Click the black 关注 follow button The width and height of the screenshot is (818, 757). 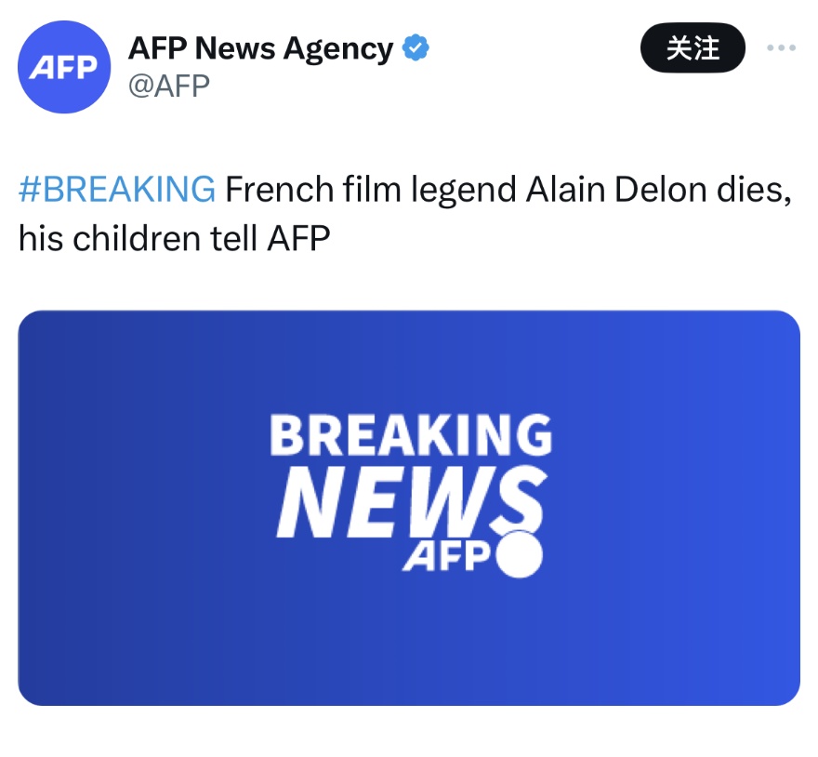tap(693, 47)
